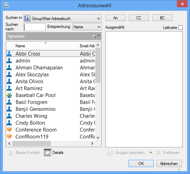Click the user icon beside Charles Wong
190x174 pixels.
[9, 116]
